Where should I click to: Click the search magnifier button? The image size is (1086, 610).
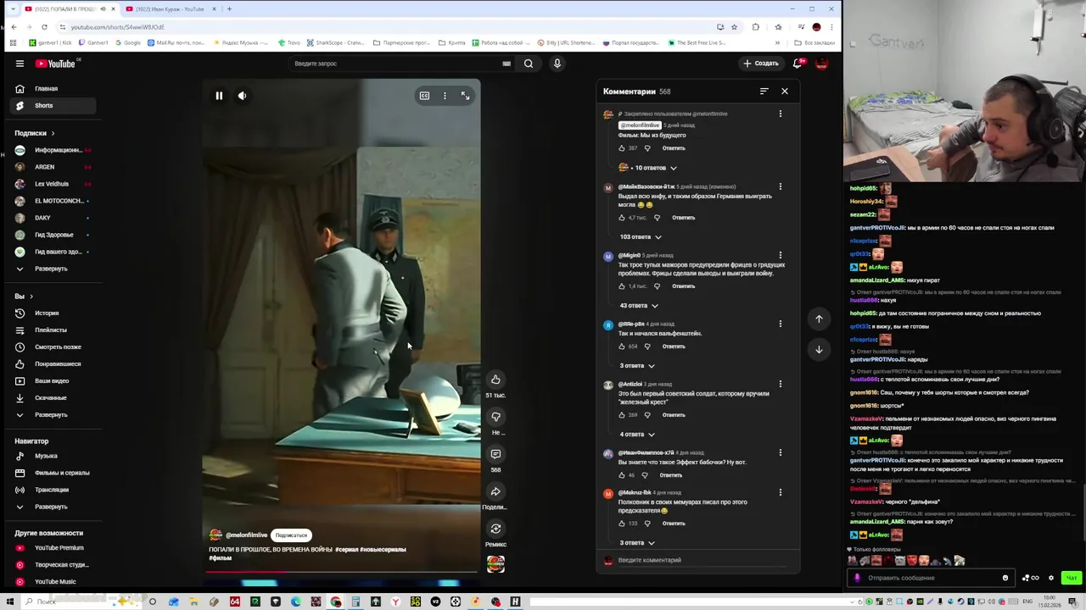(x=529, y=64)
